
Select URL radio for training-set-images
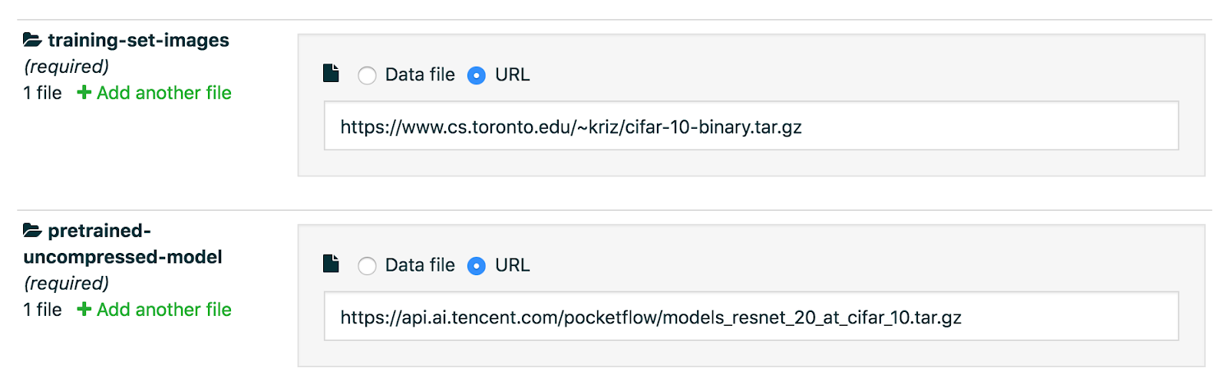point(477,75)
